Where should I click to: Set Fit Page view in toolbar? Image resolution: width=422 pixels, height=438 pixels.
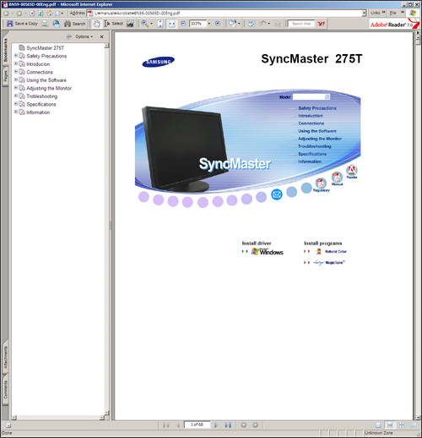(160, 24)
